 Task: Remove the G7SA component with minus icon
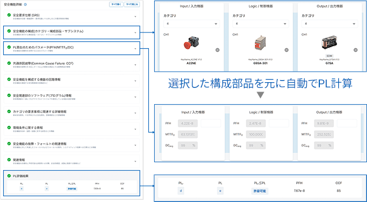355,50
